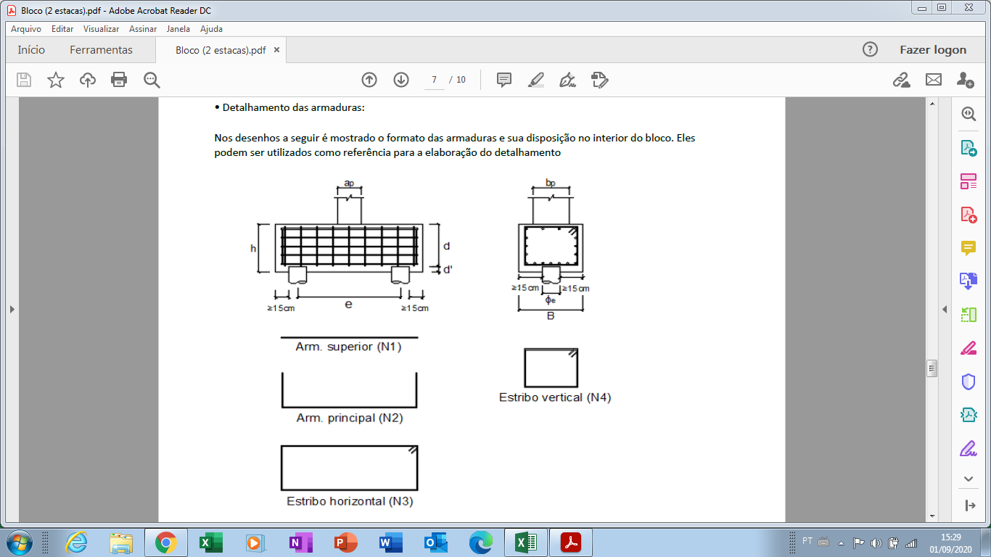Collapse the right tools pane arrow
Screen dimensions: 991x557
(x=970, y=506)
